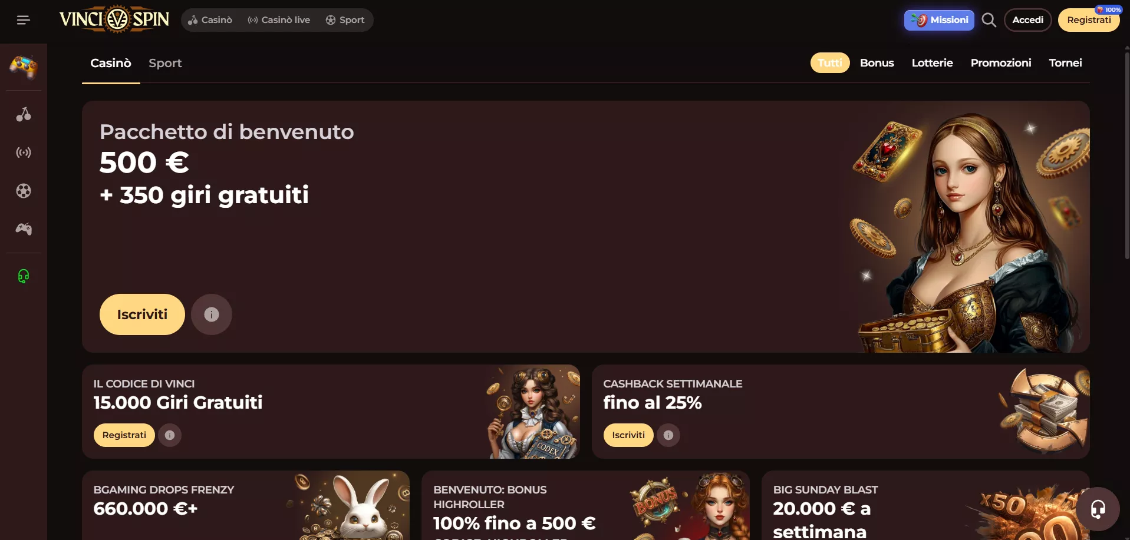Image resolution: width=1130 pixels, height=540 pixels.
Task: Open the game controller sidebar icon
Action: (24, 228)
